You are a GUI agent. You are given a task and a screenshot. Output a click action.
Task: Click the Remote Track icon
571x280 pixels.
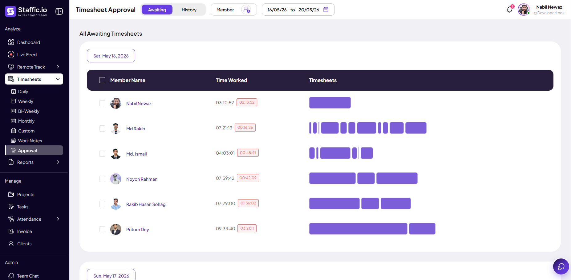tap(11, 67)
